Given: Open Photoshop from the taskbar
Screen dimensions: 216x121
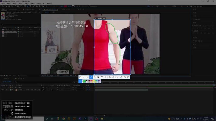Looking at the screenshot, I should tap(85, 119).
